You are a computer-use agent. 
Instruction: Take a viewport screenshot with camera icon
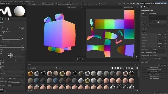[x=138, y=4]
